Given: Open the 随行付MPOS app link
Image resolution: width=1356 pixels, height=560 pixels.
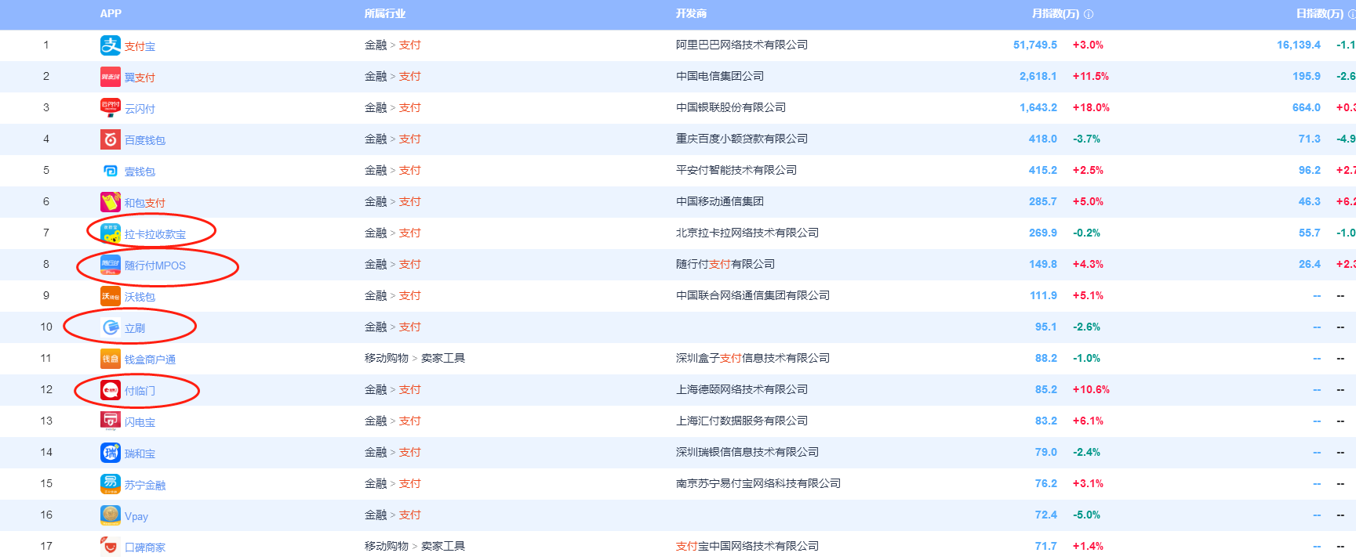Looking at the screenshot, I should point(155,266).
